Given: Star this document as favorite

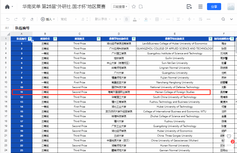Looking at the screenshot, I should point(134,7).
